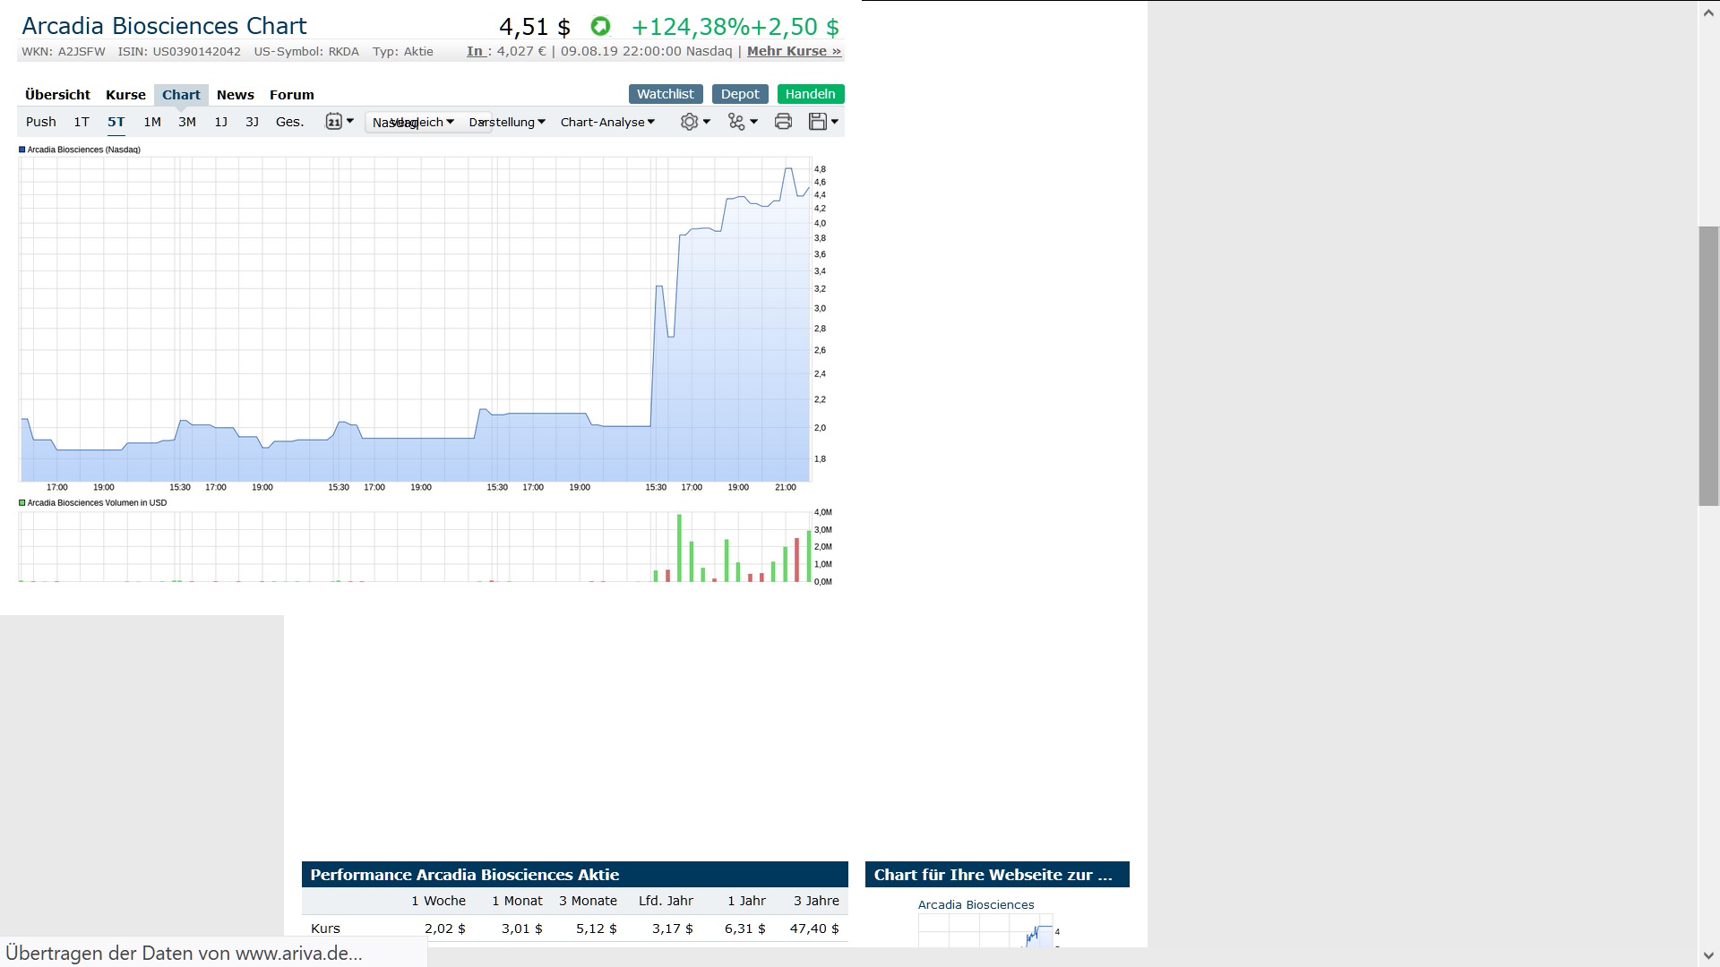Viewport: 1720px width, 967px height.
Task: Click the green Handeln button
Action: pos(810,94)
